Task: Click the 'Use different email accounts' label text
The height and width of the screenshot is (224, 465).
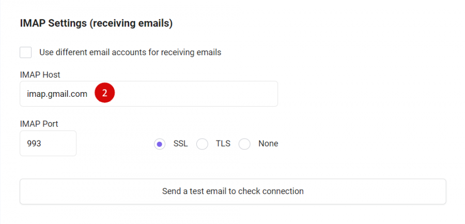Action: 130,53
